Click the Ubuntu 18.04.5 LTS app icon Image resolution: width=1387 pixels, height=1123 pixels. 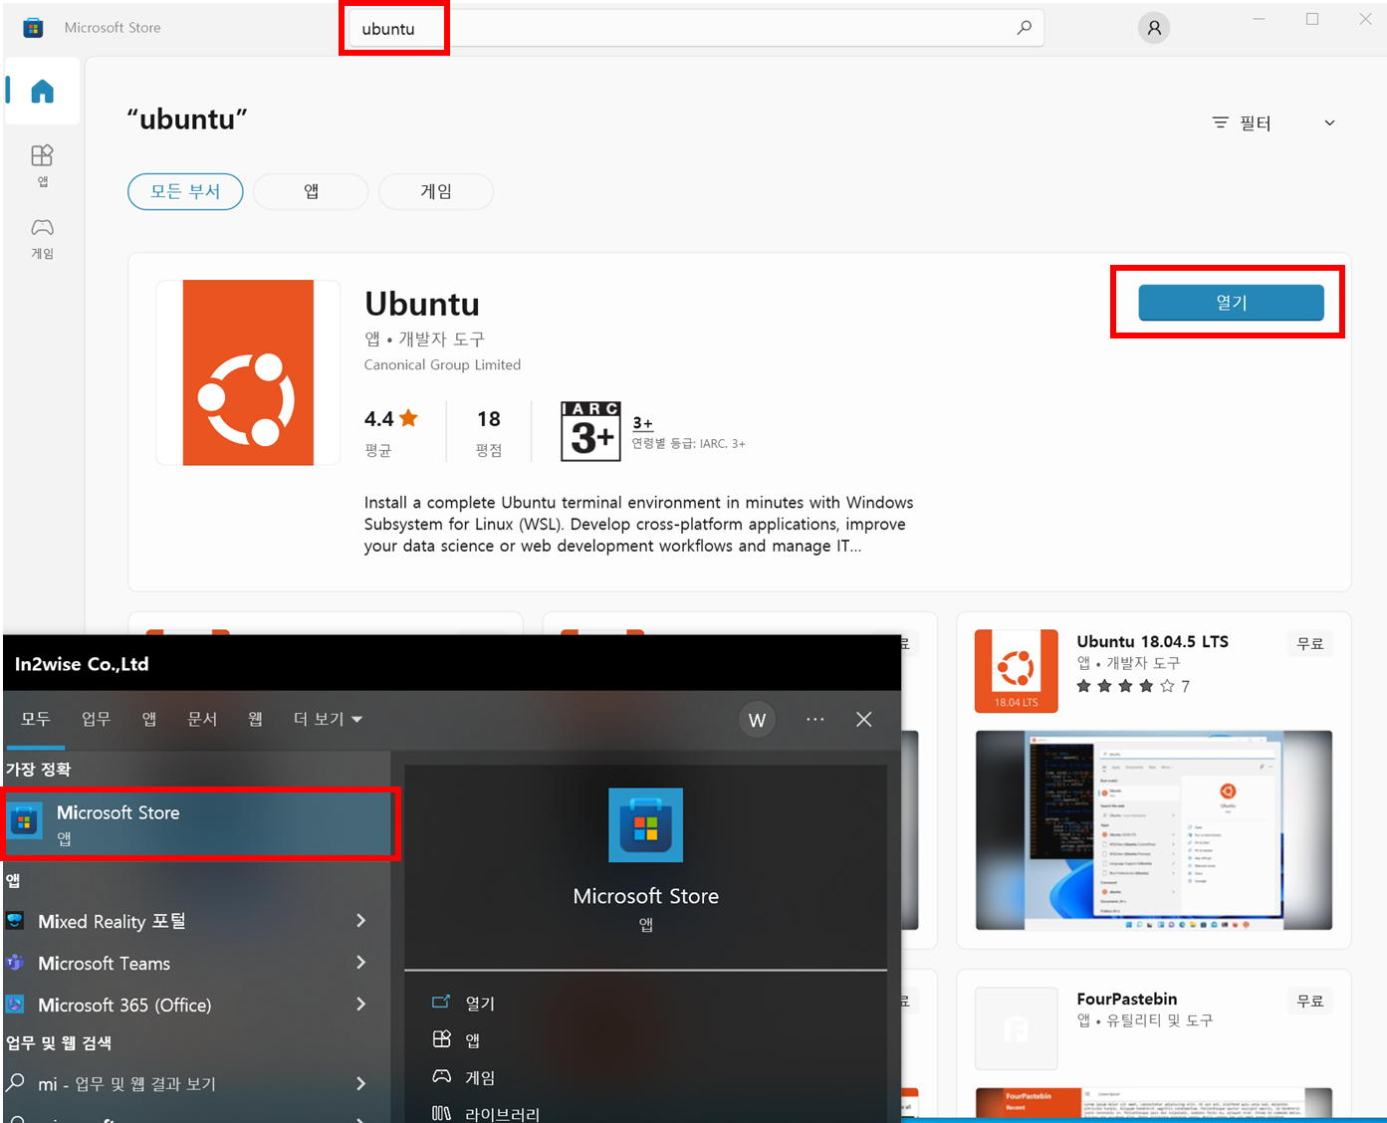tap(1016, 671)
